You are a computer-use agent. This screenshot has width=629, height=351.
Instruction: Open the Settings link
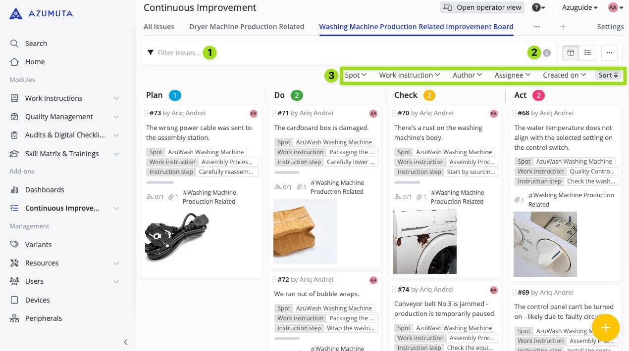(x=610, y=27)
